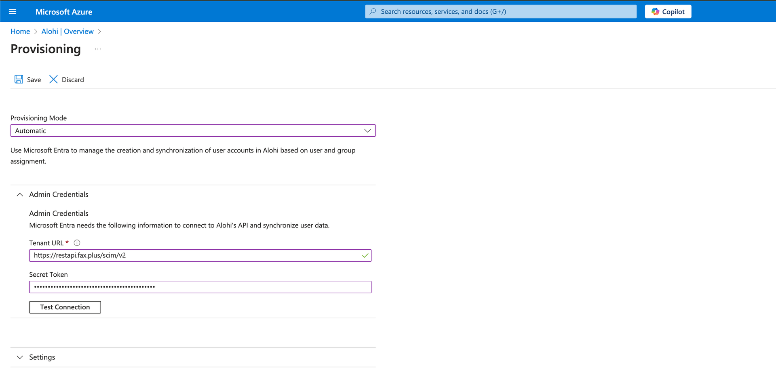
Task: Open the Provisioning Mode dropdown
Action: (x=193, y=131)
